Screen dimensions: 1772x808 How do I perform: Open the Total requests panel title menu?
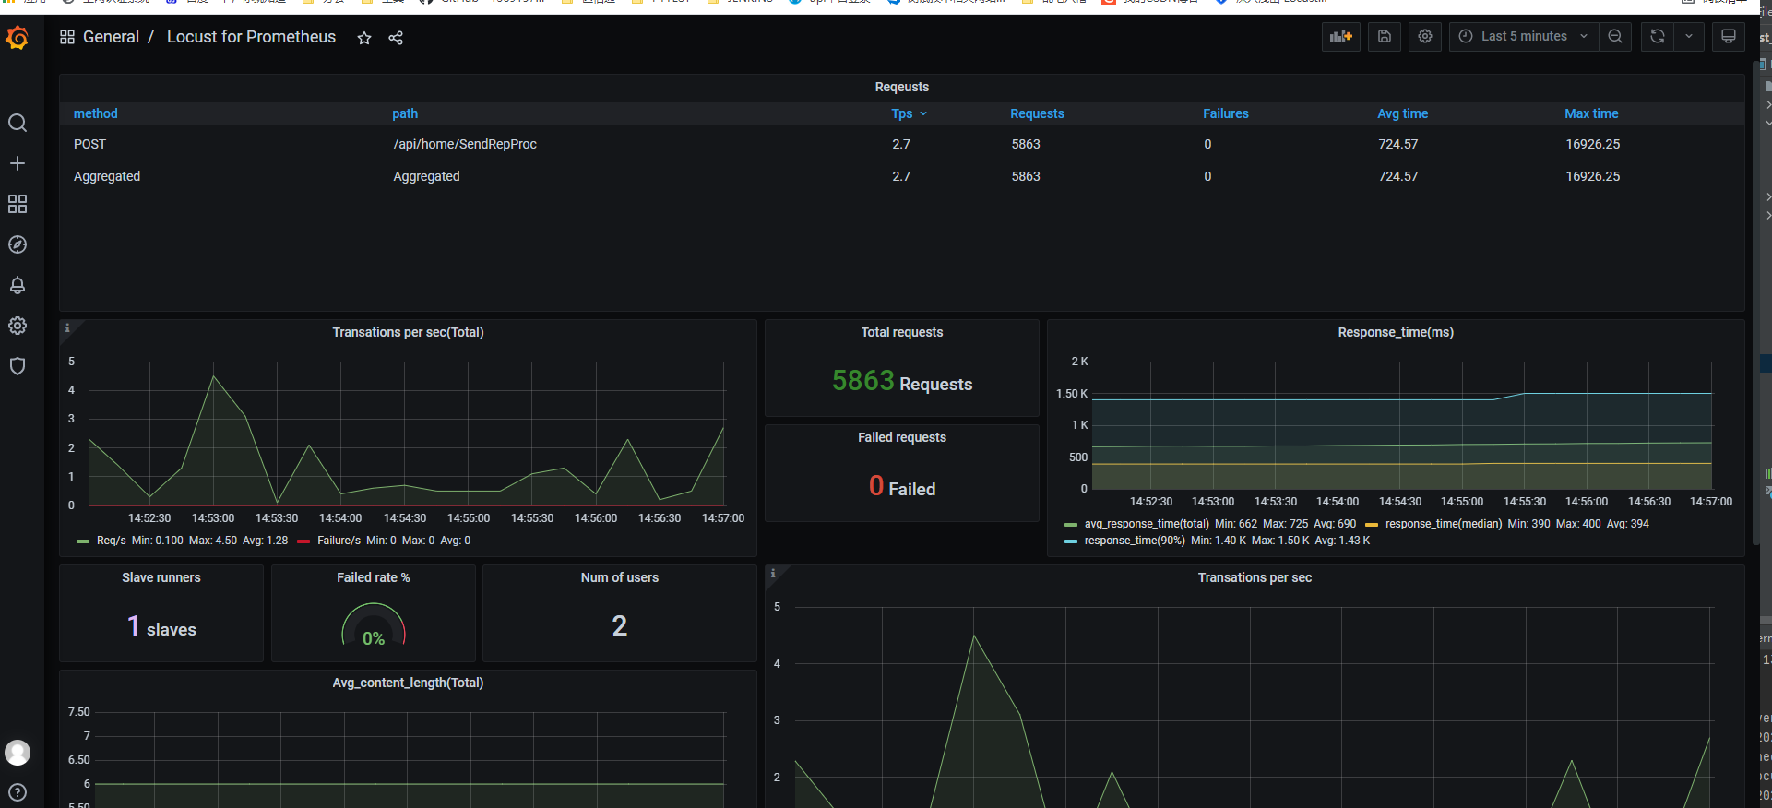click(901, 332)
